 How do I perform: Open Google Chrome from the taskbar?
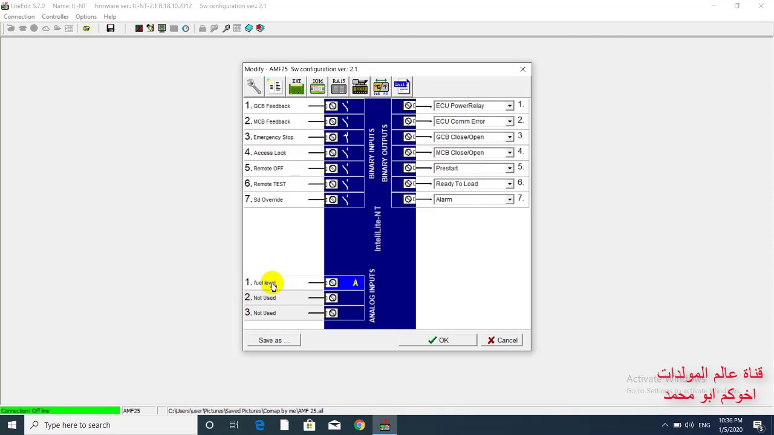[x=359, y=425]
